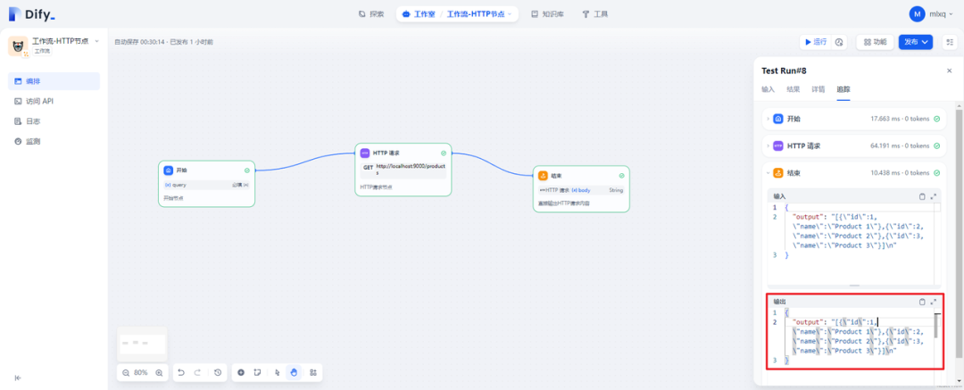This screenshot has width=964, height=390.
Task: Click the user avatar M
Action: tap(917, 13)
